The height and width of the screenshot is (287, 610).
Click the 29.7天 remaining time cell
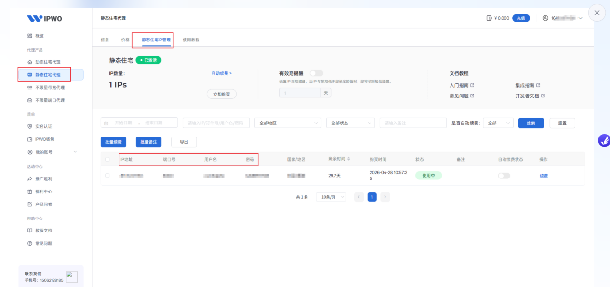pyautogui.click(x=334, y=176)
